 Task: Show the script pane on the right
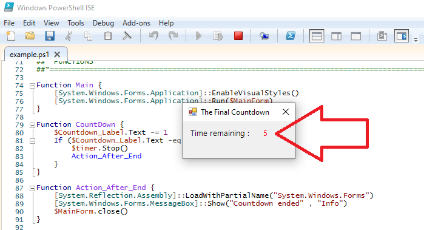[337, 36]
